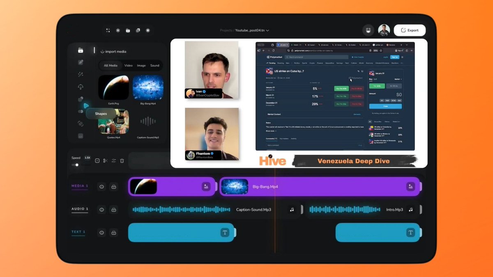
Task: Switch to the All Media tab
Action: tap(111, 65)
